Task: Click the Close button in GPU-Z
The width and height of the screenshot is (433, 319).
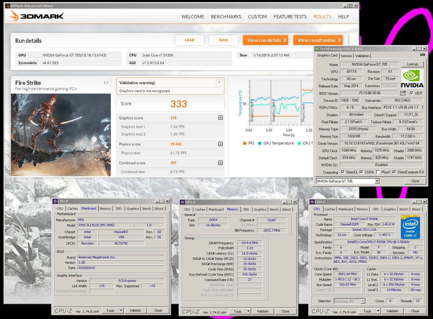Action: (415, 181)
